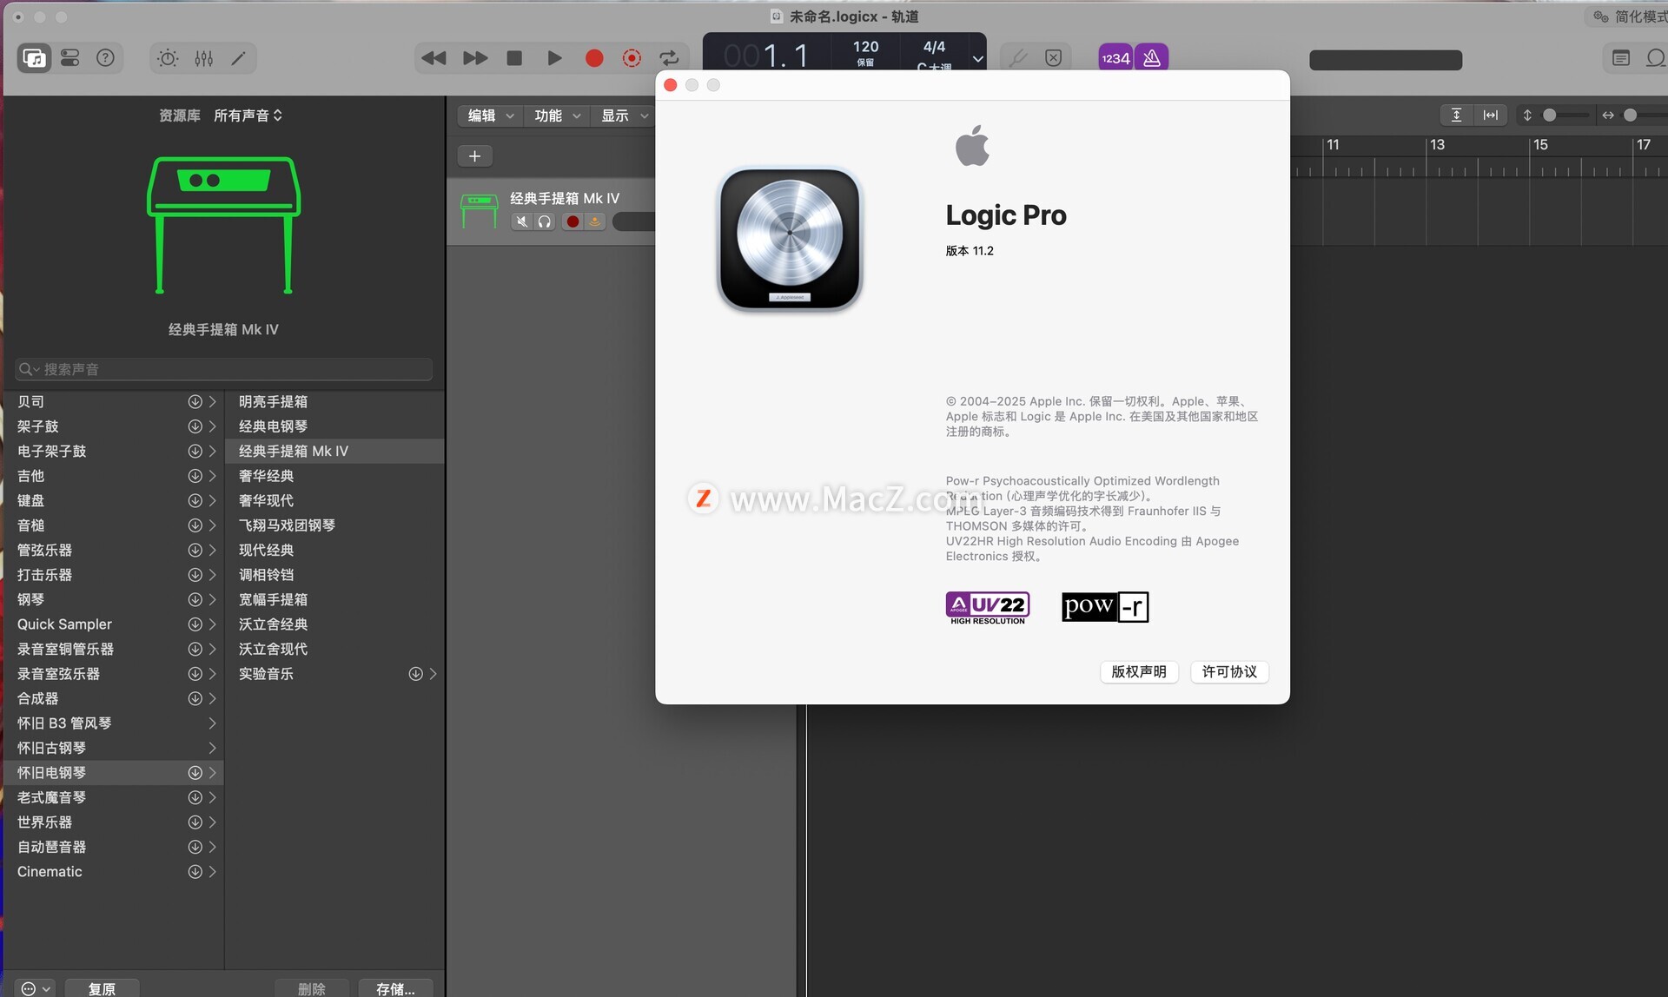The height and width of the screenshot is (997, 1668).
Task: Toggle Smart Controls dial button
Action: 168,58
